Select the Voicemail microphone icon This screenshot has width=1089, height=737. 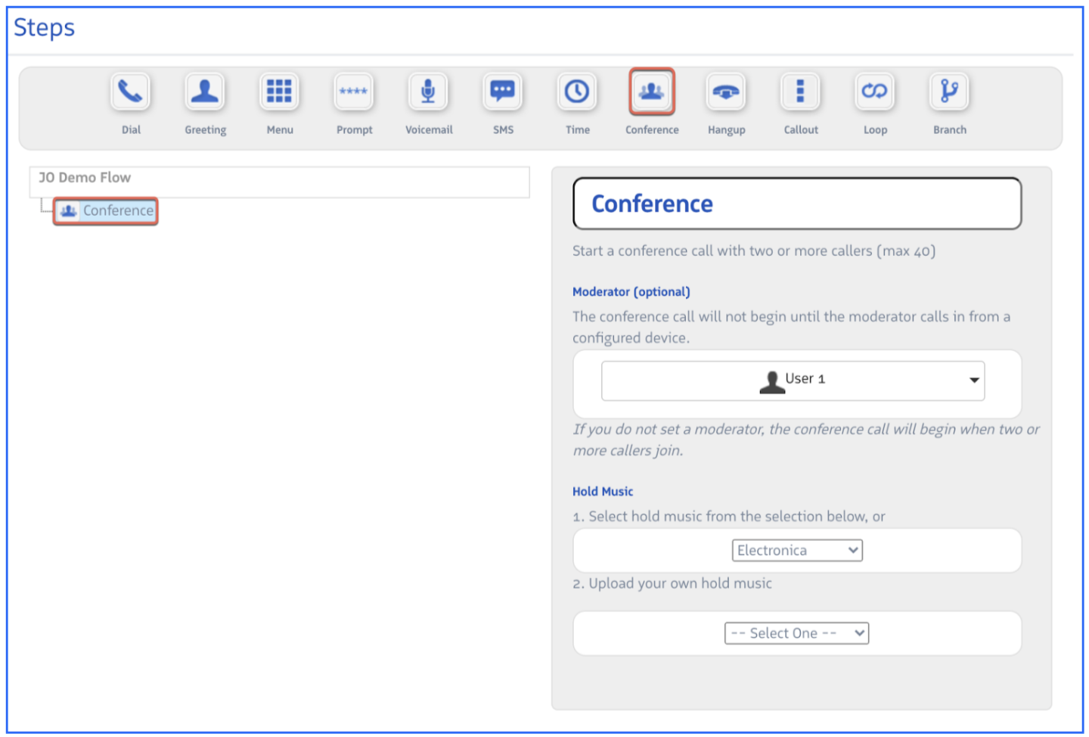(x=428, y=92)
